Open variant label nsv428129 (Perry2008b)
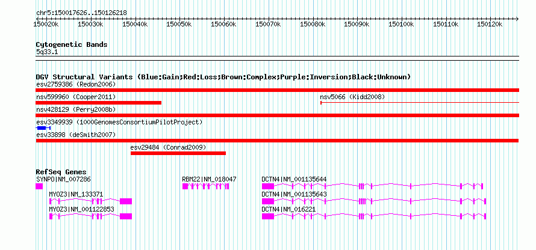This screenshot has width=536, height=250. 76,109
